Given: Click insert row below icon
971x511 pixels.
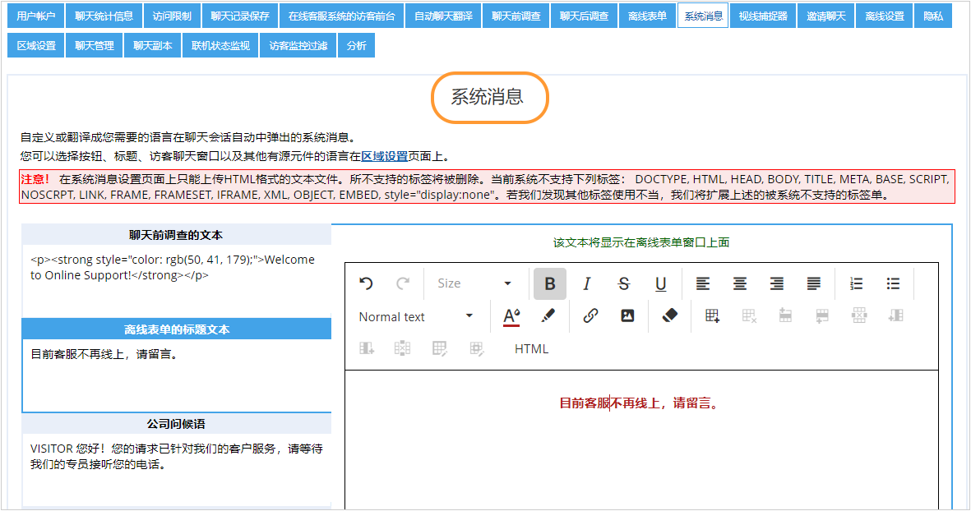Looking at the screenshot, I should pos(821,316).
